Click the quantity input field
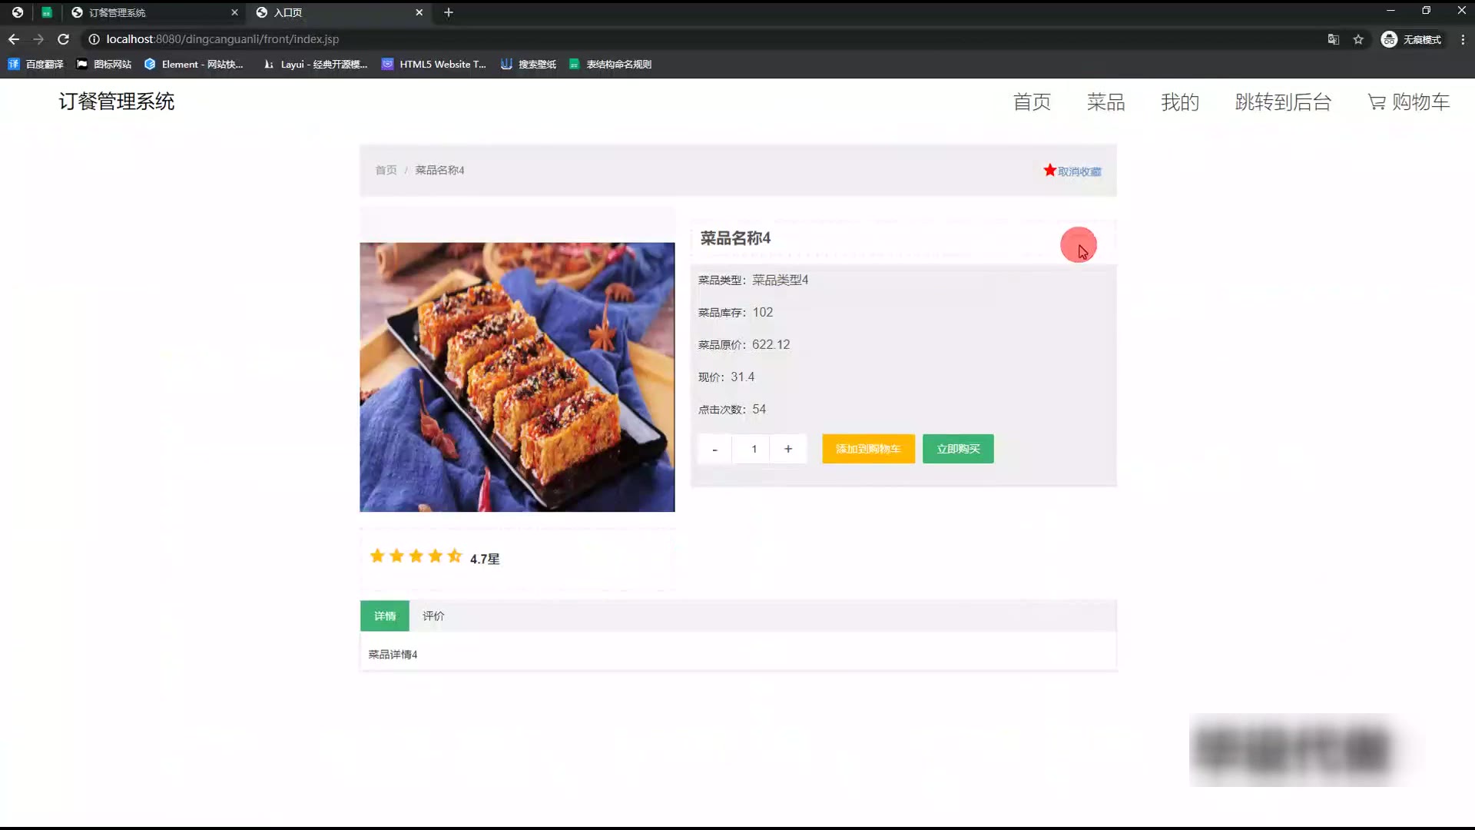 [x=754, y=449]
